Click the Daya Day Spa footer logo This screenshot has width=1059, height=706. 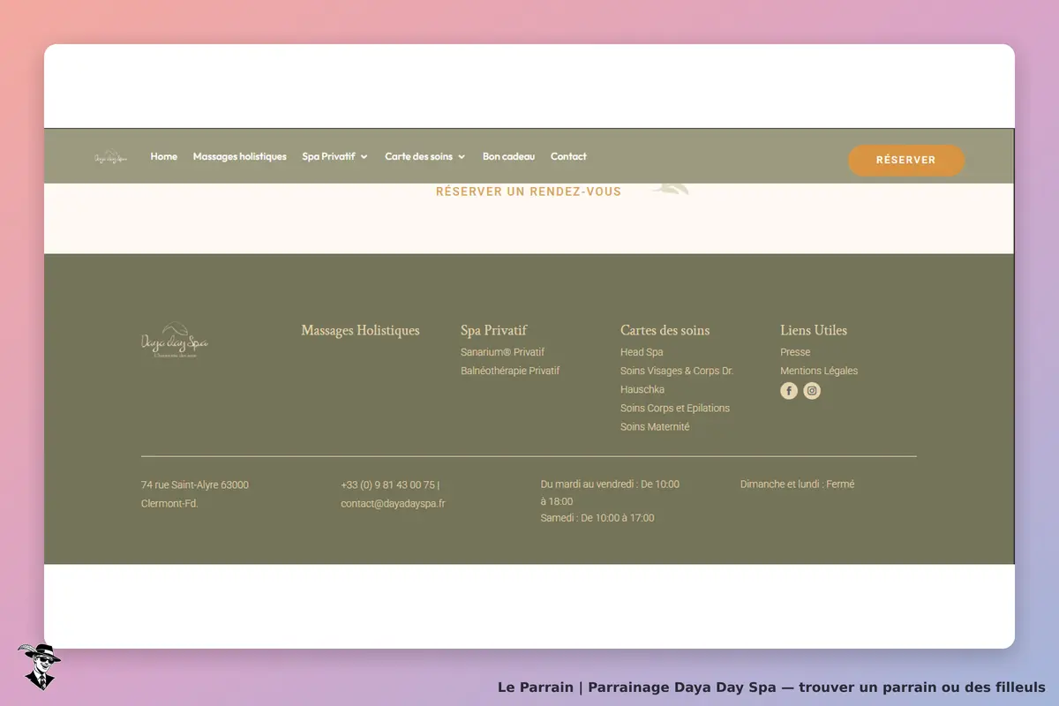coord(175,340)
